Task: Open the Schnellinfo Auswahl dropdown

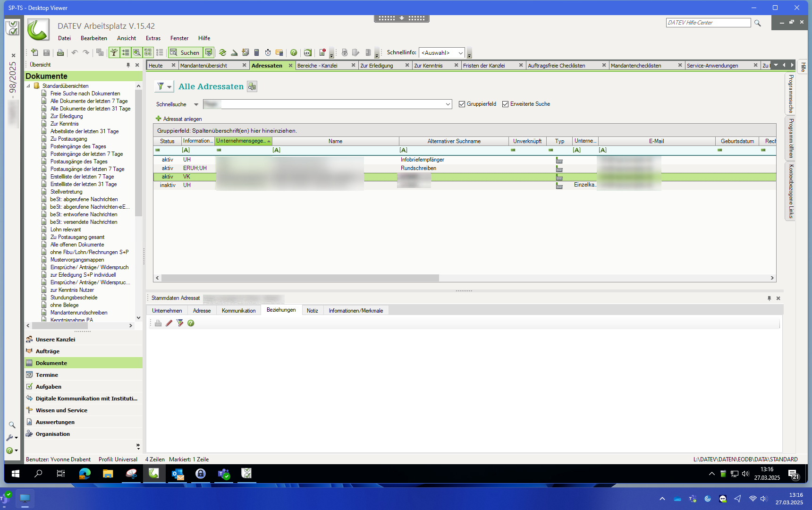Action: point(460,53)
